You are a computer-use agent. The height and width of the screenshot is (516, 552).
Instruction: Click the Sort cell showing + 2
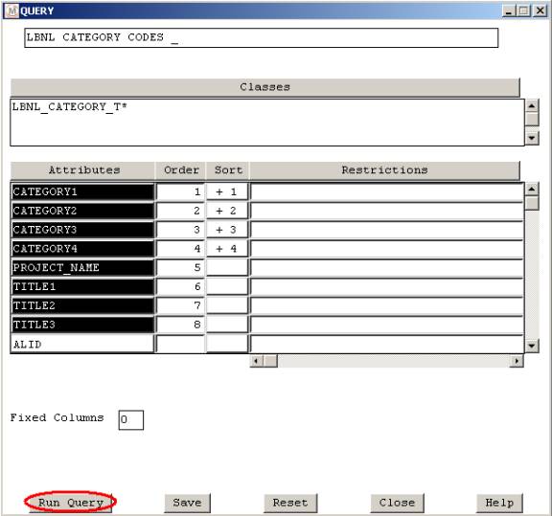tap(227, 211)
